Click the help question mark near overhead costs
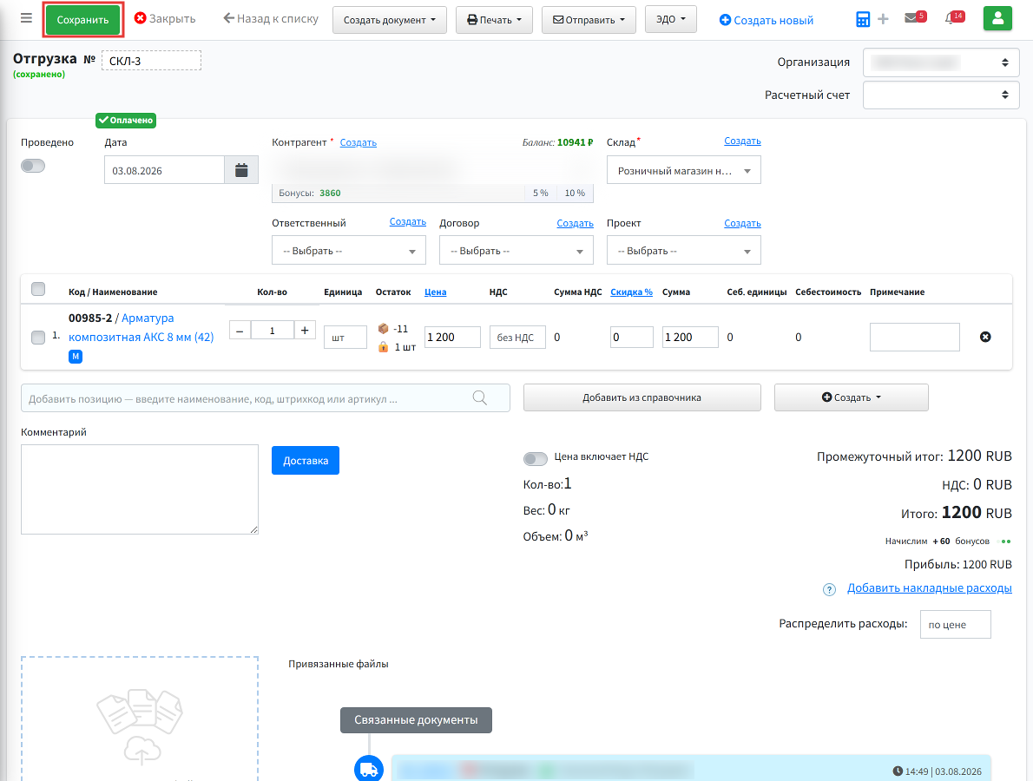The image size is (1033, 781). (x=829, y=589)
